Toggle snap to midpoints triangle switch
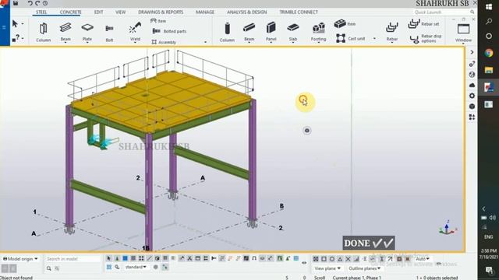 (340, 259)
